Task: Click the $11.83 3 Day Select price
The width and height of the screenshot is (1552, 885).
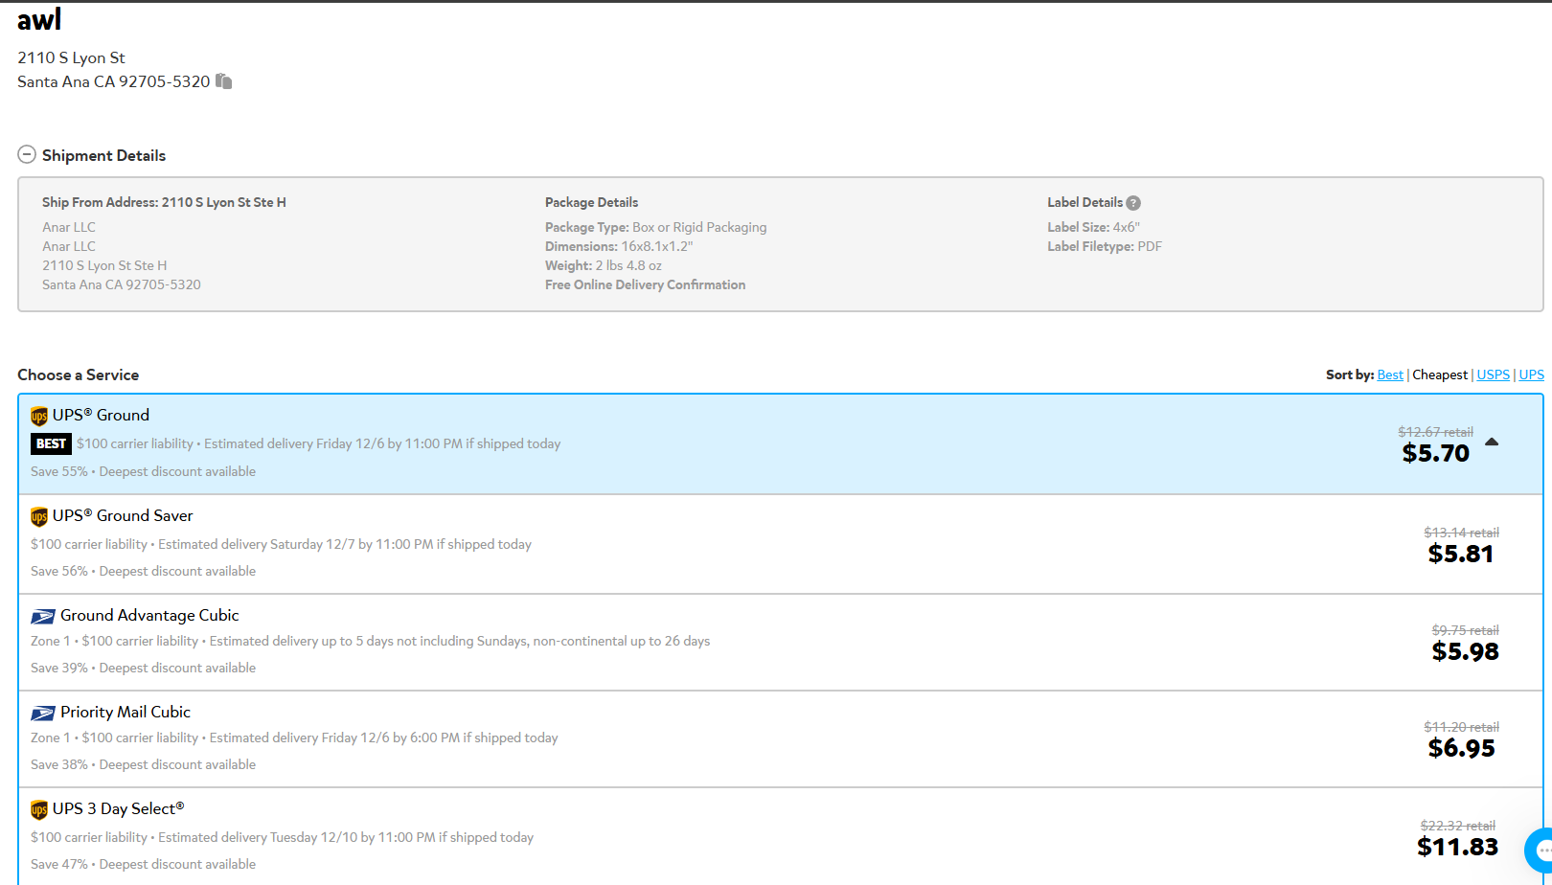Action: click(x=1457, y=847)
